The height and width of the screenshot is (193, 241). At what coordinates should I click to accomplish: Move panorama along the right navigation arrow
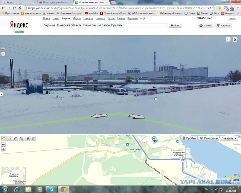136,116
